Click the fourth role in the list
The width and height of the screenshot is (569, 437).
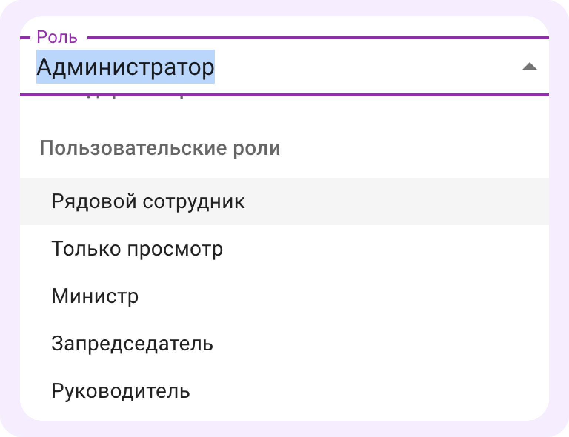point(132,344)
